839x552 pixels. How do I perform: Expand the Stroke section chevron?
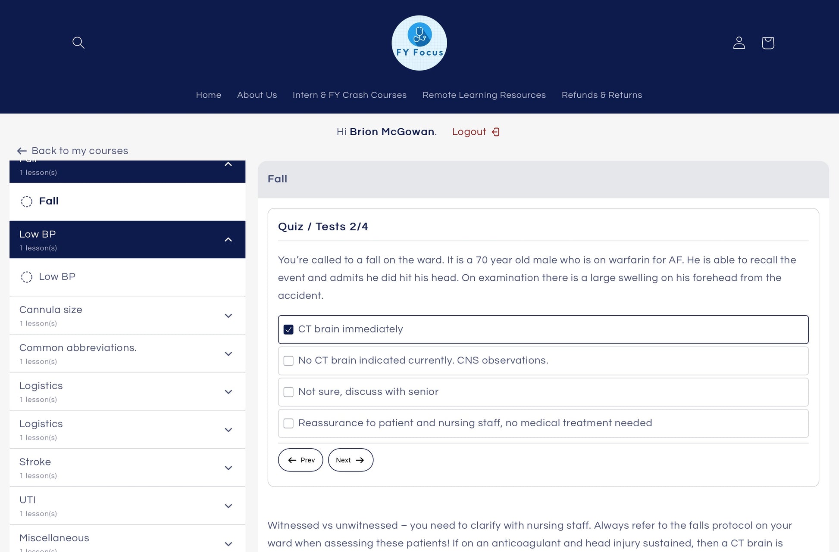(x=228, y=468)
